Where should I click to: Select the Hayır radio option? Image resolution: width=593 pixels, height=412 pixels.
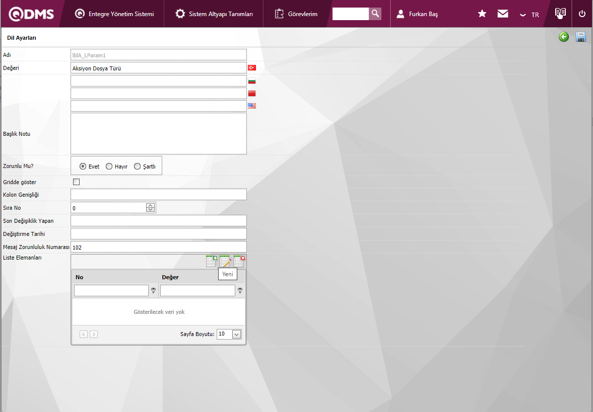point(109,167)
